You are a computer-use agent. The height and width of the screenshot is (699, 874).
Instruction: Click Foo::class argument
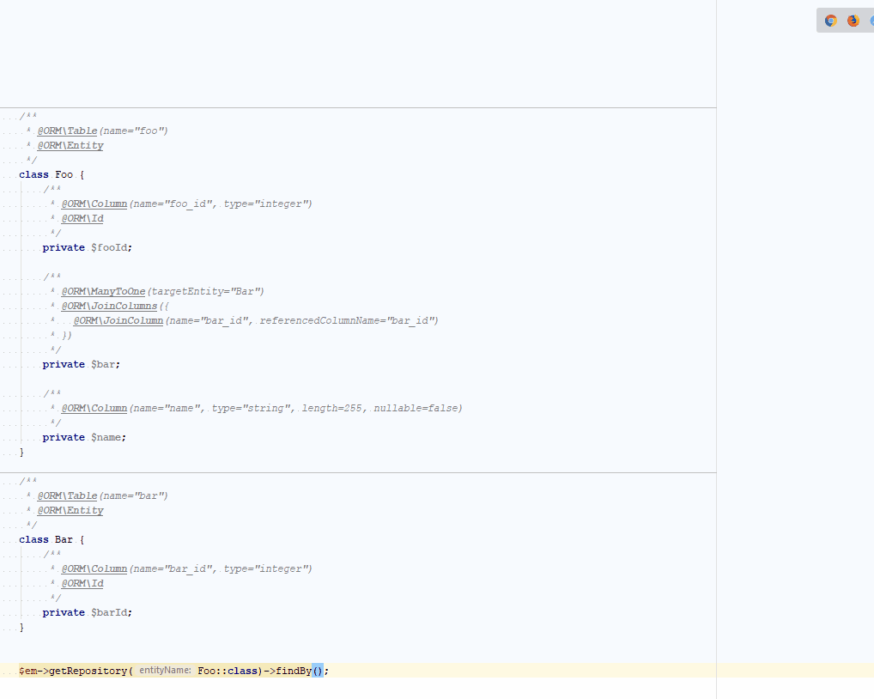[x=228, y=671]
